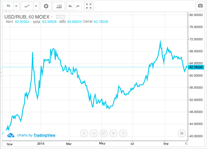Open the indicators bar-chart icon
Viewport: 207px width, 149px height.
59,6
